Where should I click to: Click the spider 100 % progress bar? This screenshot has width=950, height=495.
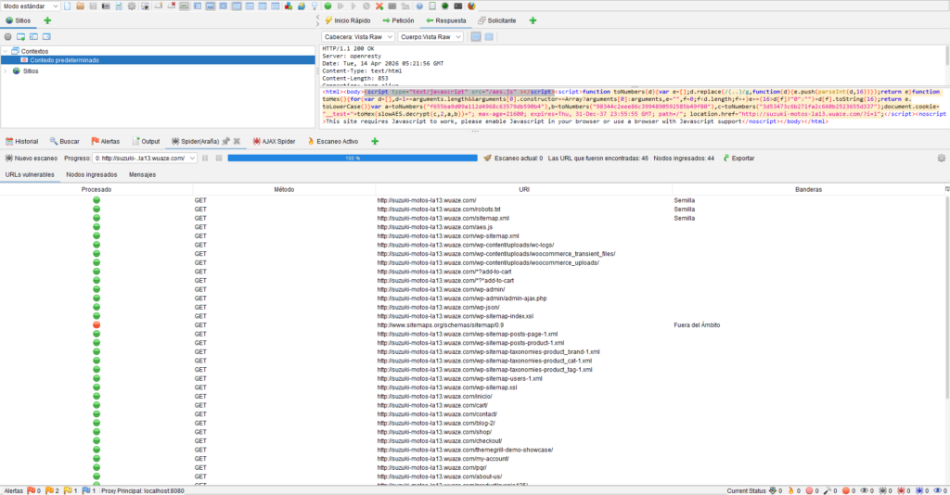(353, 158)
